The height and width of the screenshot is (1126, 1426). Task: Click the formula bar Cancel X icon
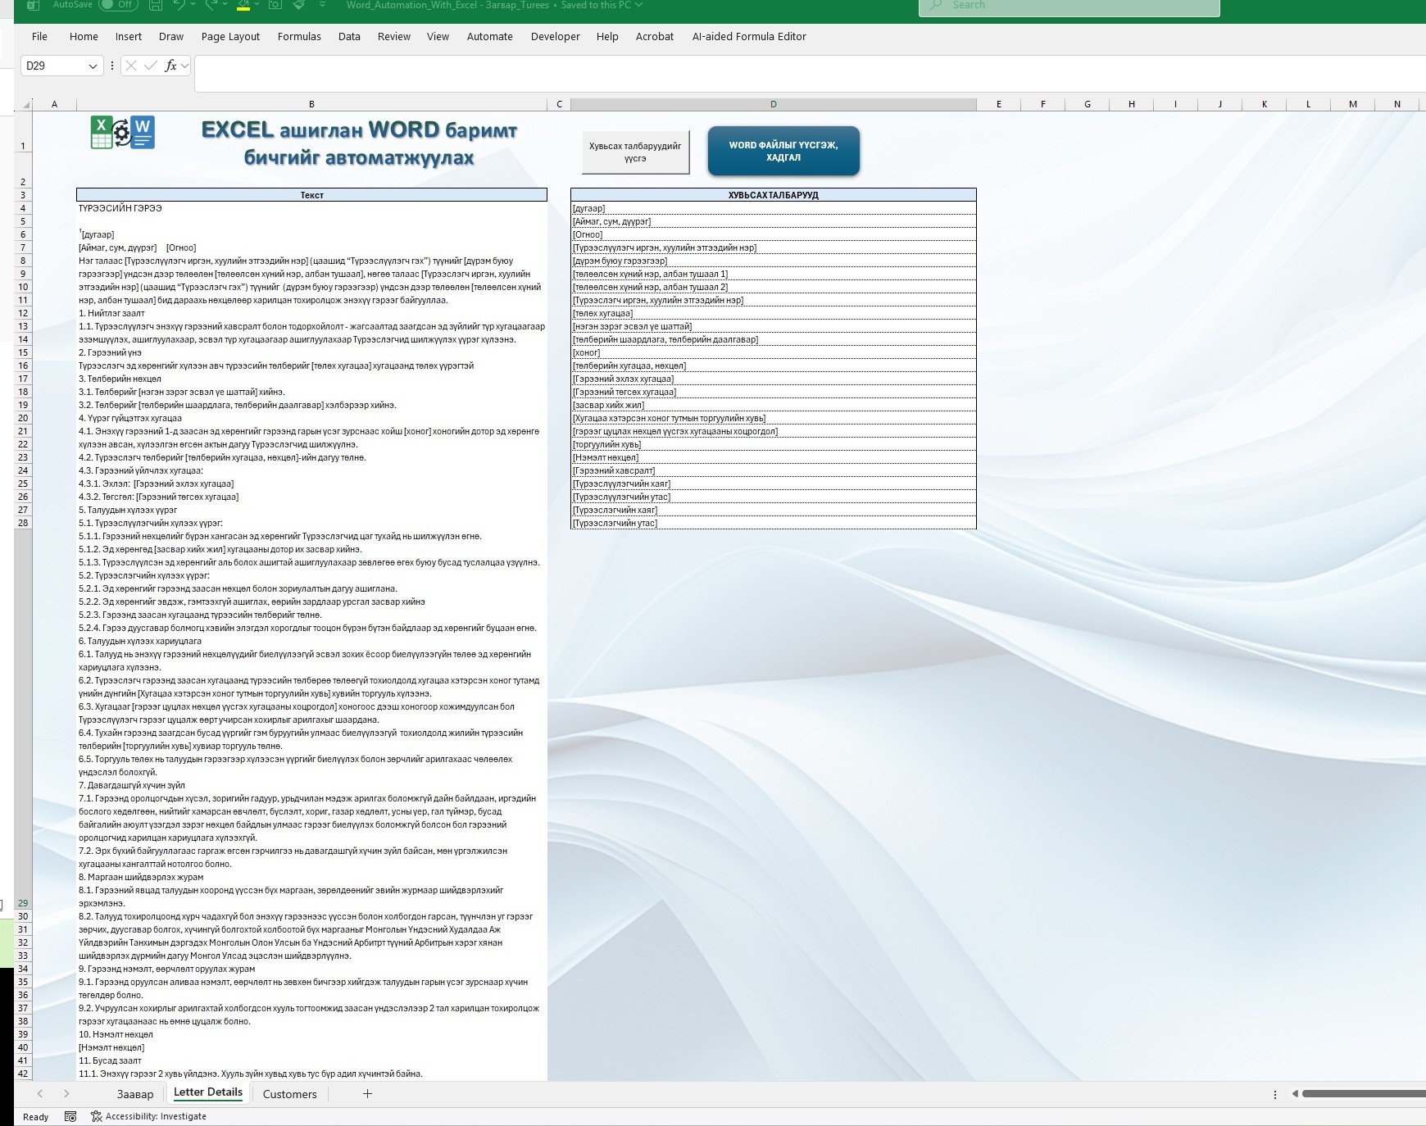(131, 66)
